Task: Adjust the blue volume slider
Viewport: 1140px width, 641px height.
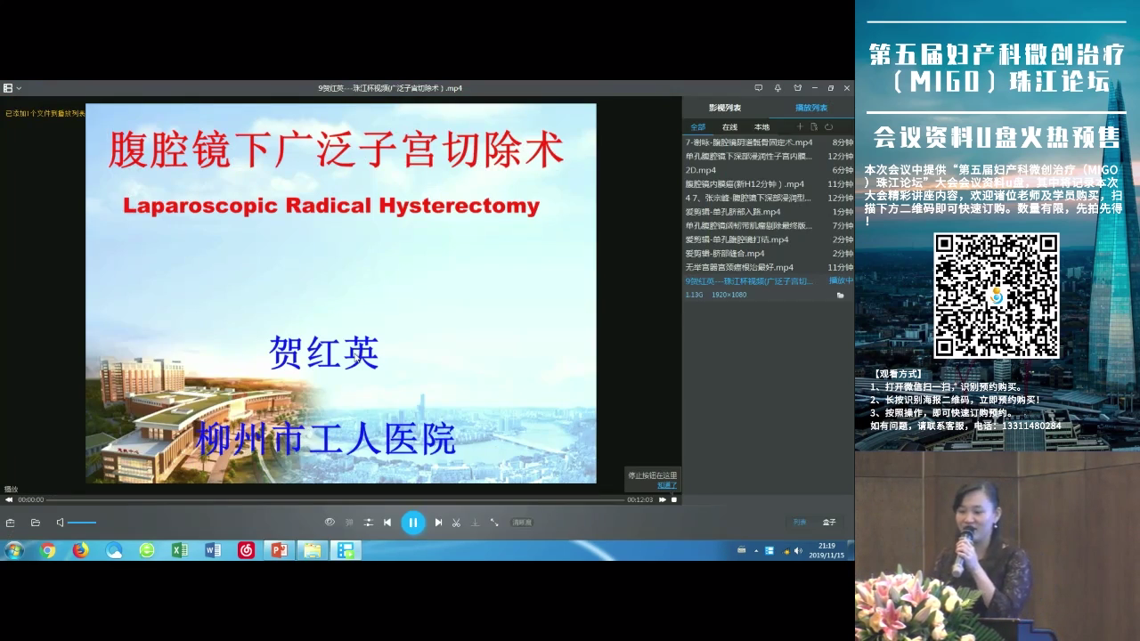Action: (x=82, y=523)
